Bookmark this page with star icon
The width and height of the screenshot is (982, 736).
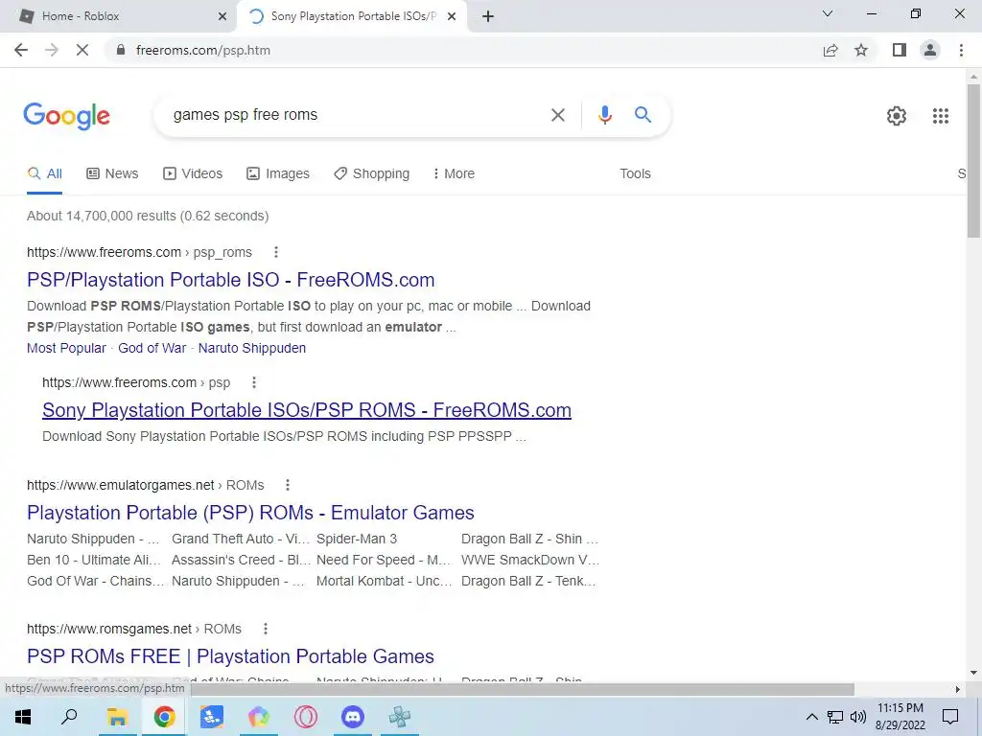pos(861,50)
